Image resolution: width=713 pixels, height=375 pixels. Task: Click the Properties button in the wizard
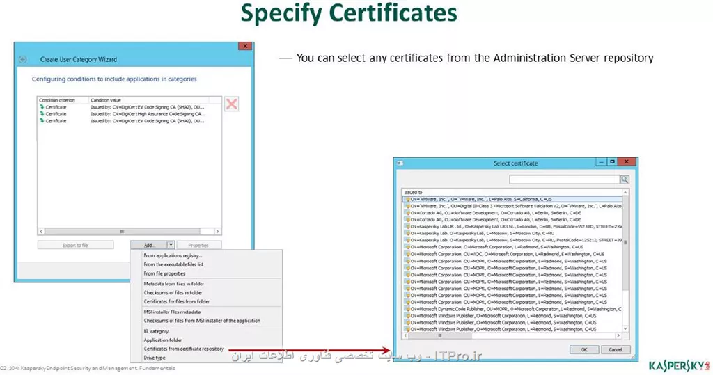coord(198,245)
